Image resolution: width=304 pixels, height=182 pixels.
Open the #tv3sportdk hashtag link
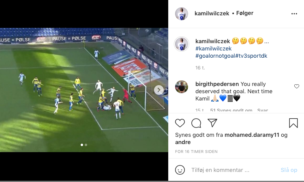tap(251, 56)
